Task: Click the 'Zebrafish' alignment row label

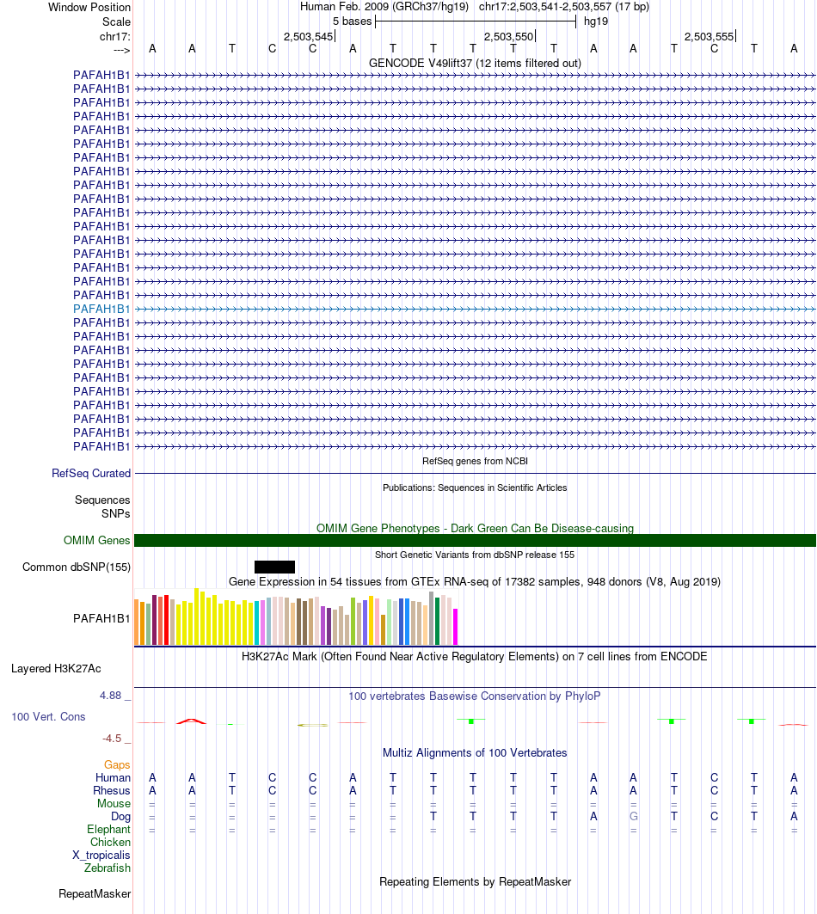Action: [x=107, y=868]
